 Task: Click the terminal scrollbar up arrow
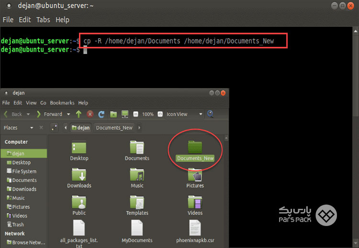[x=356, y=31]
